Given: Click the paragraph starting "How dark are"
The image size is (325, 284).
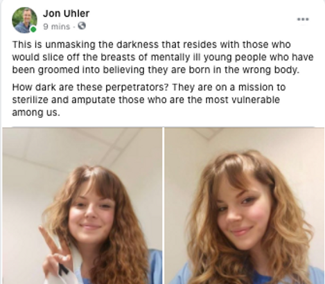Looking at the screenshot, I should pos(149,100).
